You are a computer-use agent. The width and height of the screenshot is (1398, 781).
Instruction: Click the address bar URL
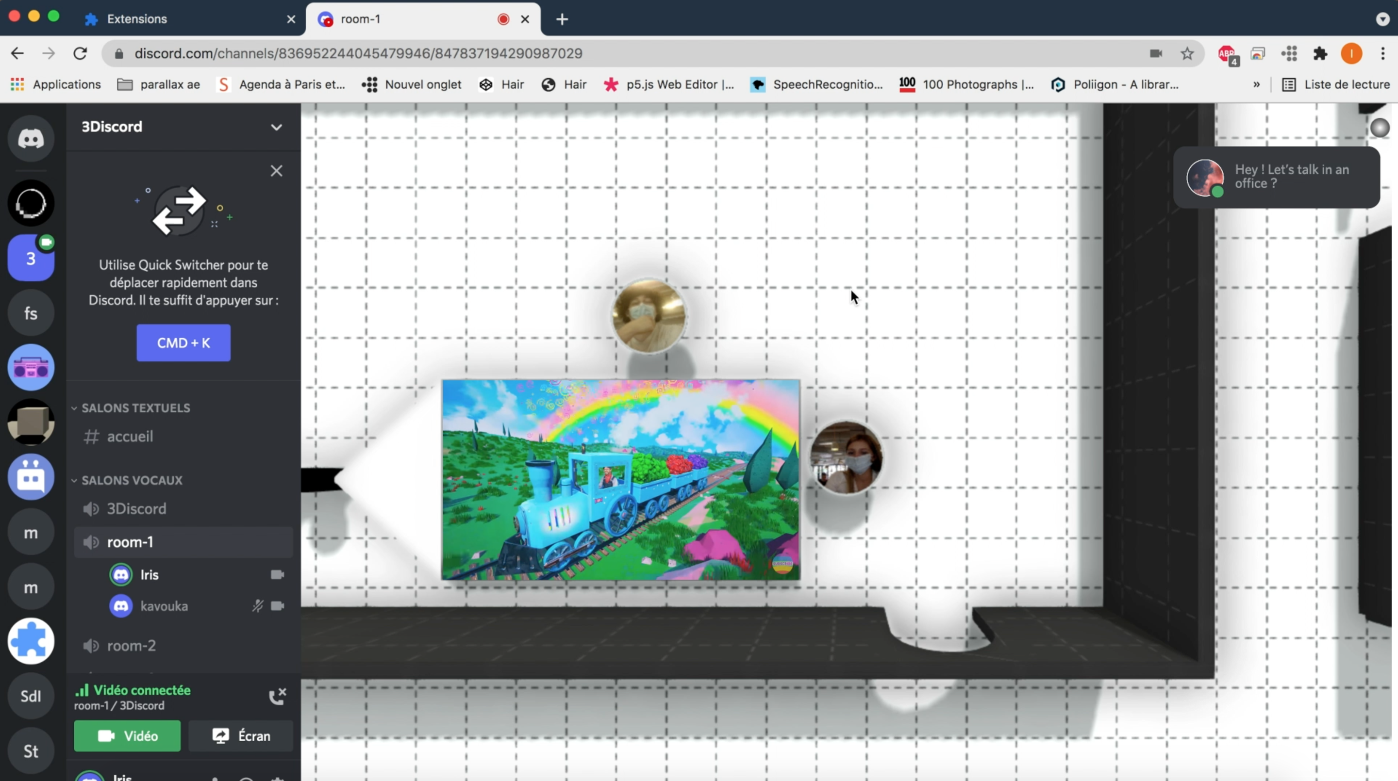[358, 53]
